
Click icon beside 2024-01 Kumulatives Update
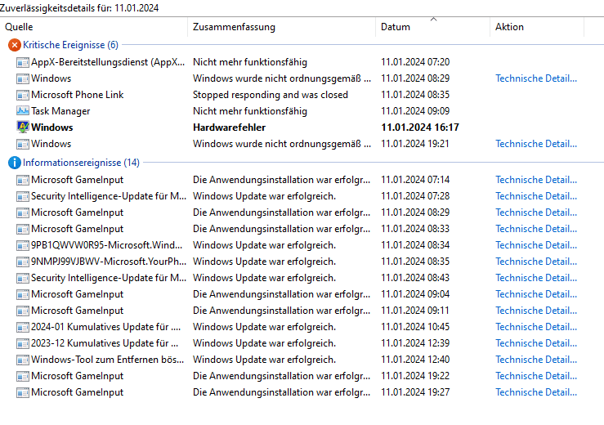click(23, 328)
